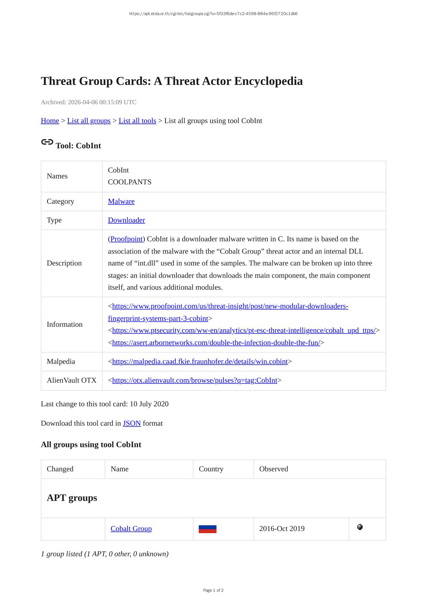Viewport: 427px width, 604px height.
Task: Click the Name column header
Action: [119, 469]
